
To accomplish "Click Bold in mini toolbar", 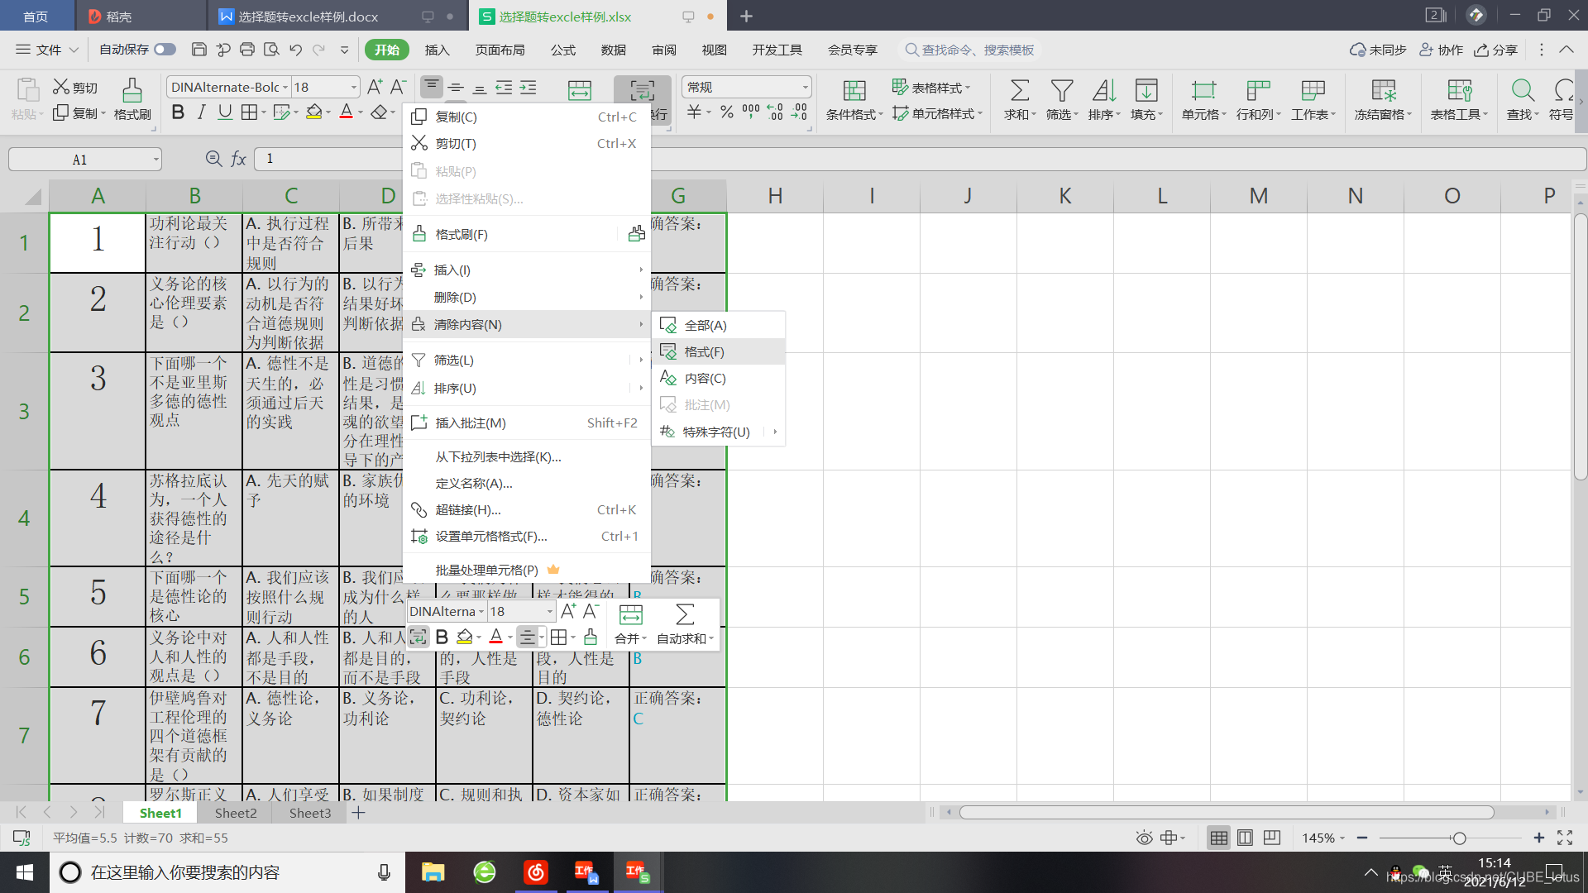I will [442, 637].
